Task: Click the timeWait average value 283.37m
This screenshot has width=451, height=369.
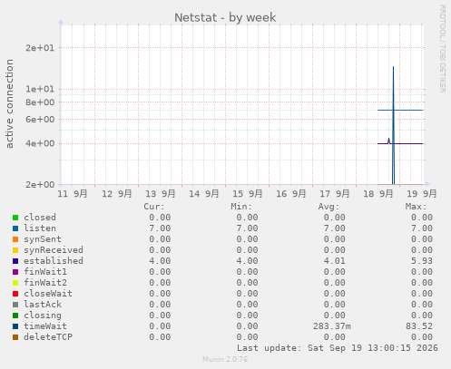Action: tap(332, 326)
